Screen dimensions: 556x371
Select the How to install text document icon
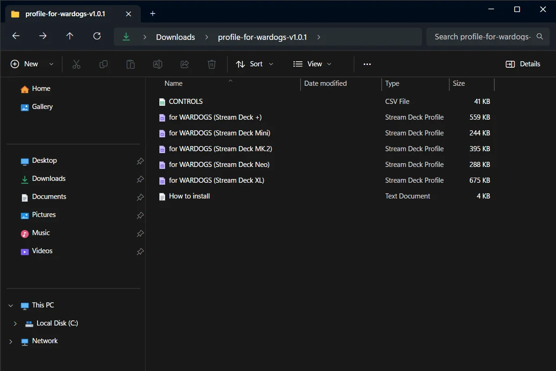[162, 196]
